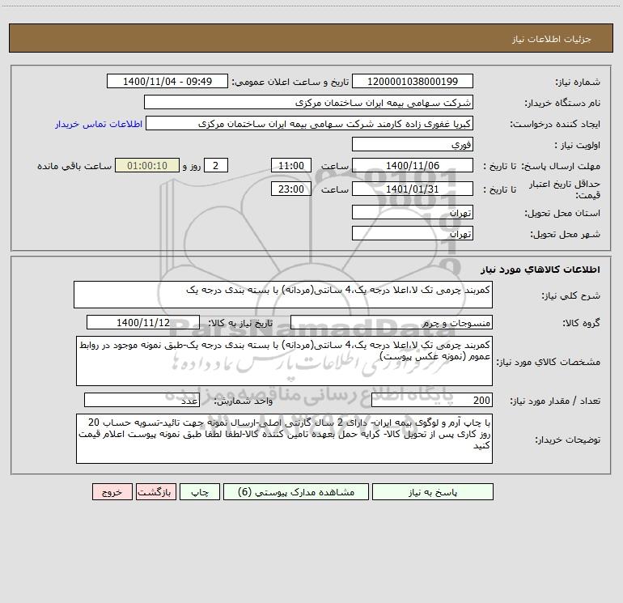Click the جزئیات اطلاعات نیاز header title
Screen dimensions: 623x603
552,39
